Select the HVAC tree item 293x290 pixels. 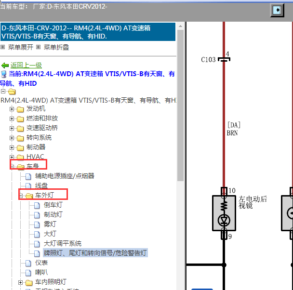point(35,157)
